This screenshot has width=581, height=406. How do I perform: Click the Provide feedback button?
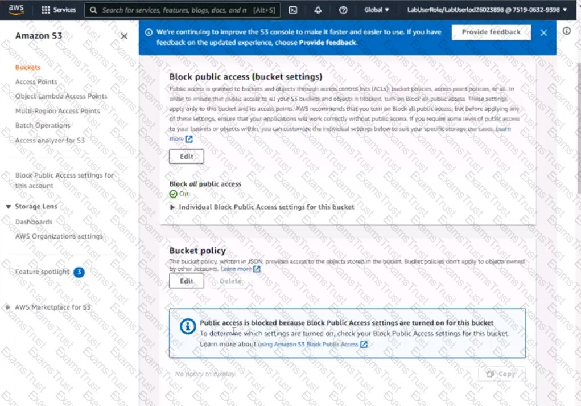click(x=491, y=32)
